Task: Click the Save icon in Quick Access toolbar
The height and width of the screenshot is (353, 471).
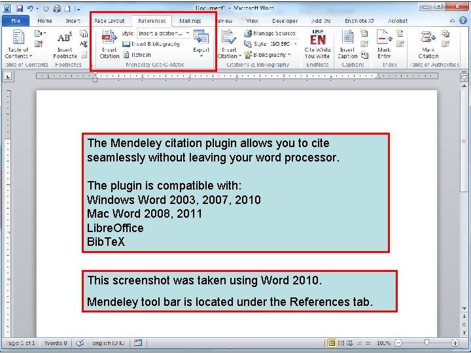Action: tap(20, 8)
